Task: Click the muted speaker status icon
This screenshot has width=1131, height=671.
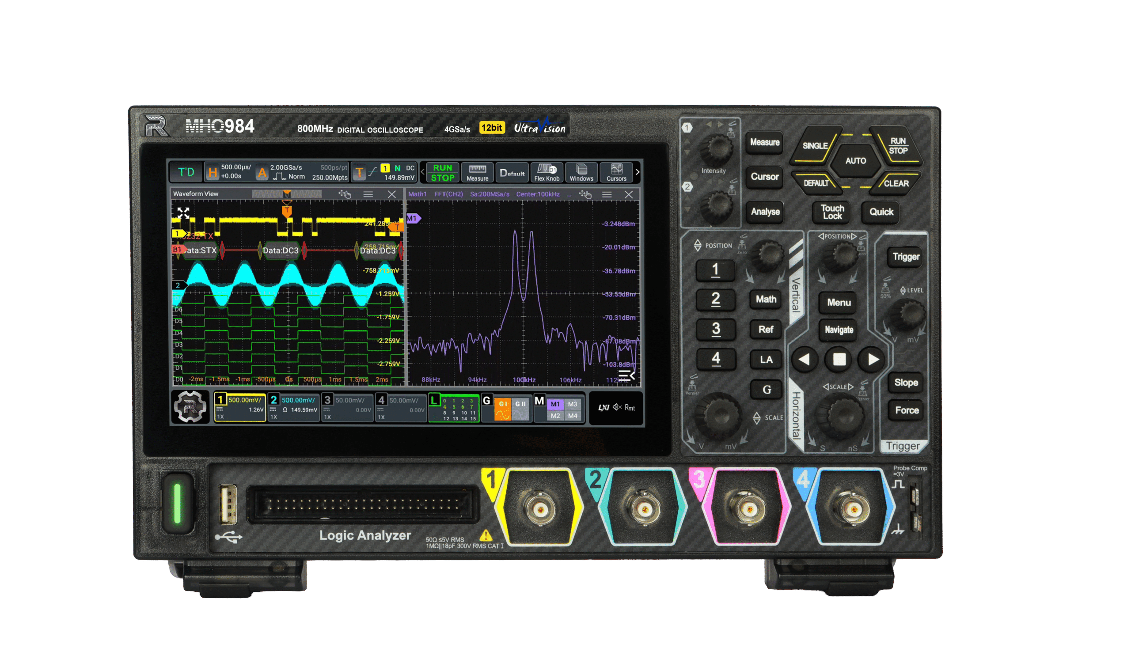Action: 617,407
